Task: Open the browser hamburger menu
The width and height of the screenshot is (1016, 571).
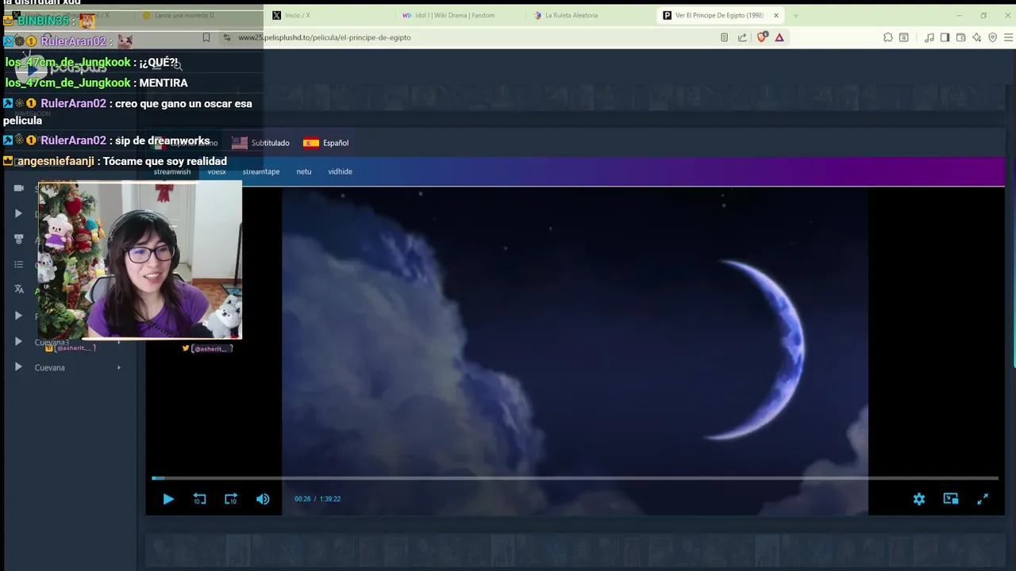Action: [x=1009, y=37]
